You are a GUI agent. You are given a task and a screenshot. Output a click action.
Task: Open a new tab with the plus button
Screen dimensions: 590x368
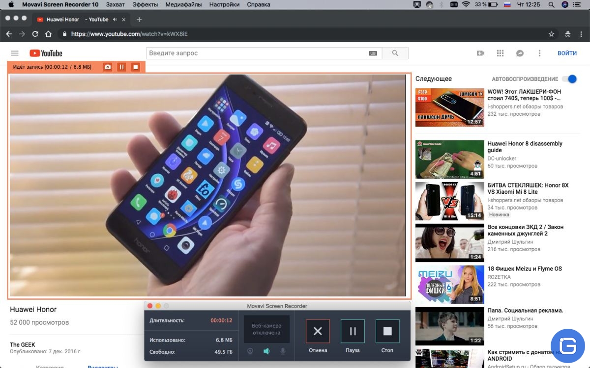(x=139, y=20)
